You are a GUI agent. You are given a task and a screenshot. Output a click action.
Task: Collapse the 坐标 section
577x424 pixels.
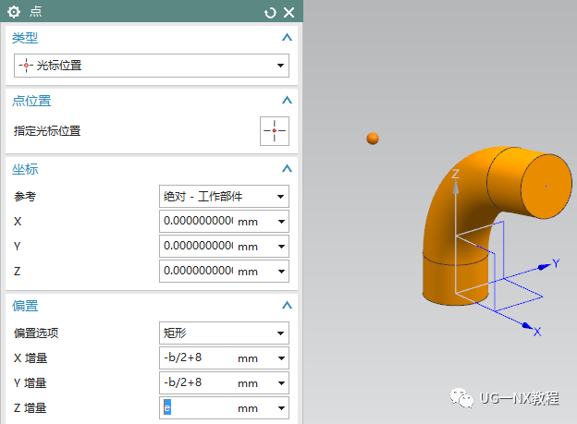click(287, 169)
